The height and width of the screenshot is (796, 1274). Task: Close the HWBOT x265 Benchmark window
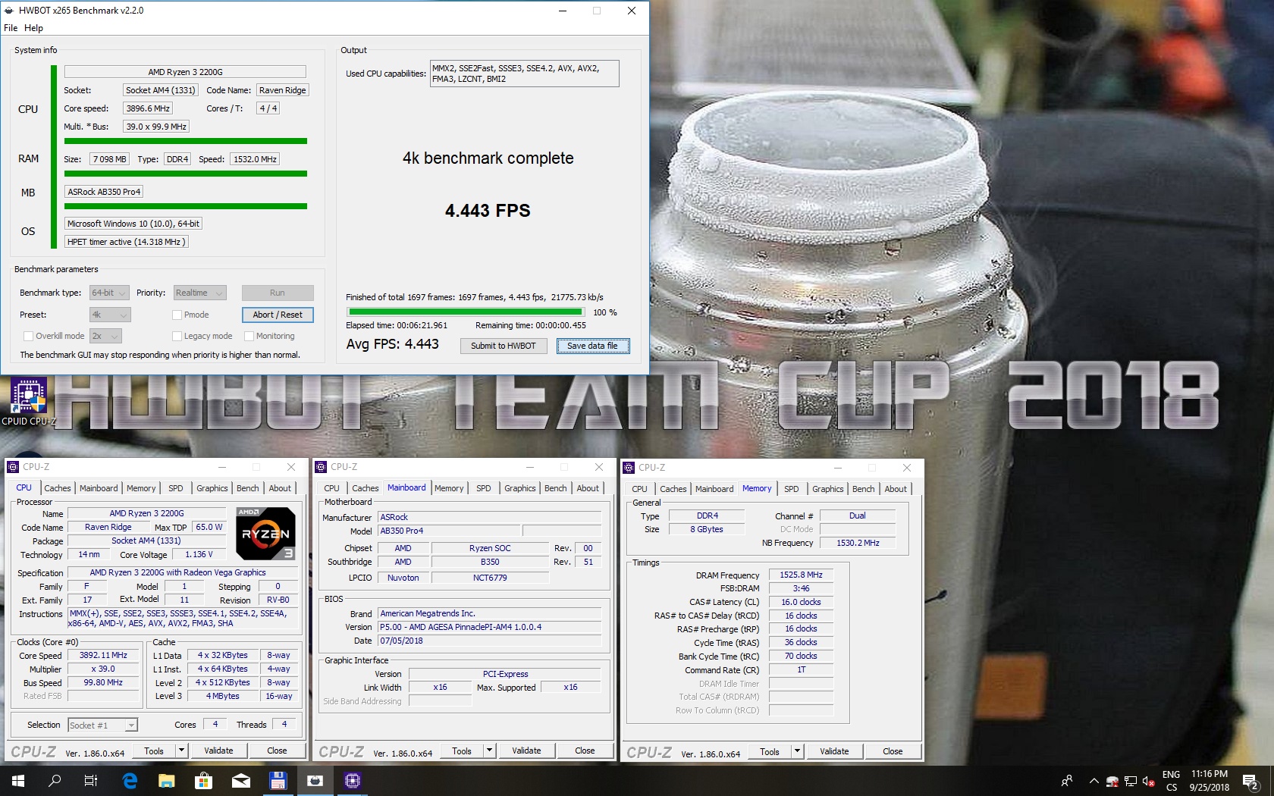tap(632, 11)
